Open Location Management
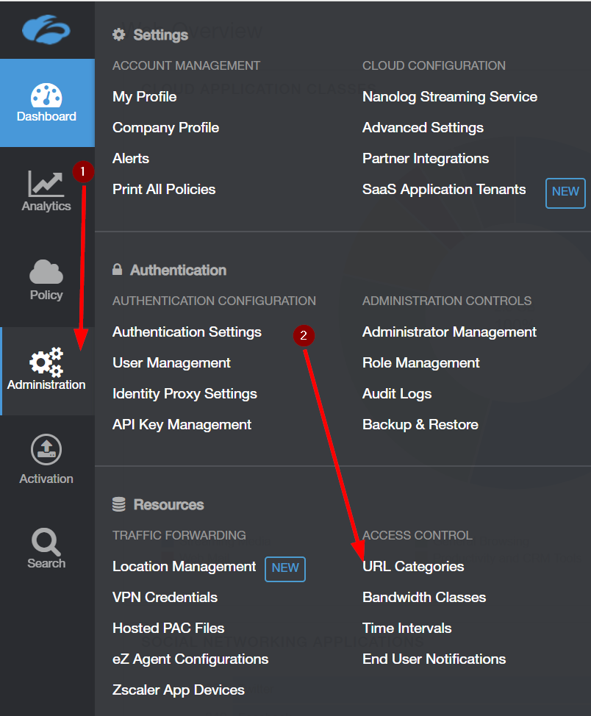The width and height of the screenshot is (591, 716). [x=184, y=567]
